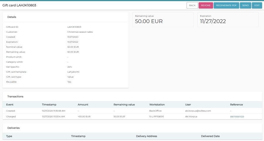Select the Delivery Address column header

pos(146,136)
